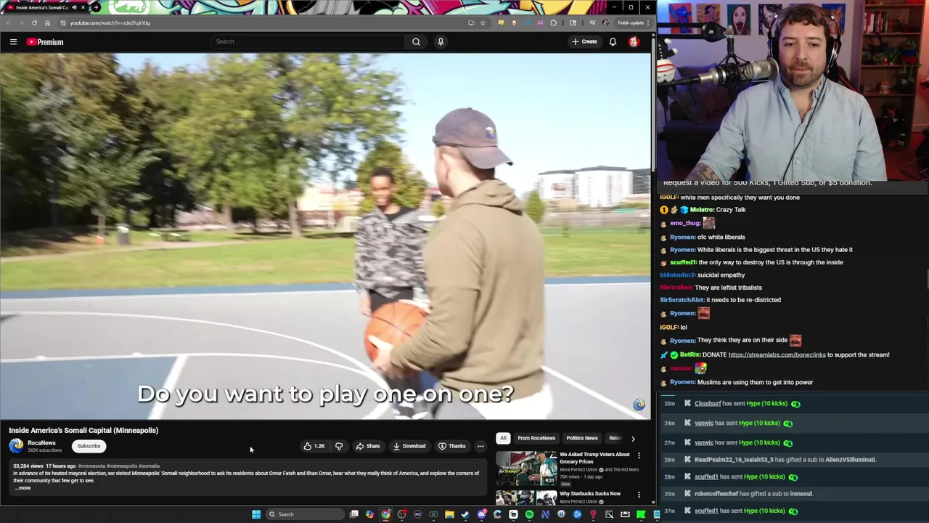Open options for Starbucks video
The height and width of the screenshot is (523, 929).
[x=639, y=495]
